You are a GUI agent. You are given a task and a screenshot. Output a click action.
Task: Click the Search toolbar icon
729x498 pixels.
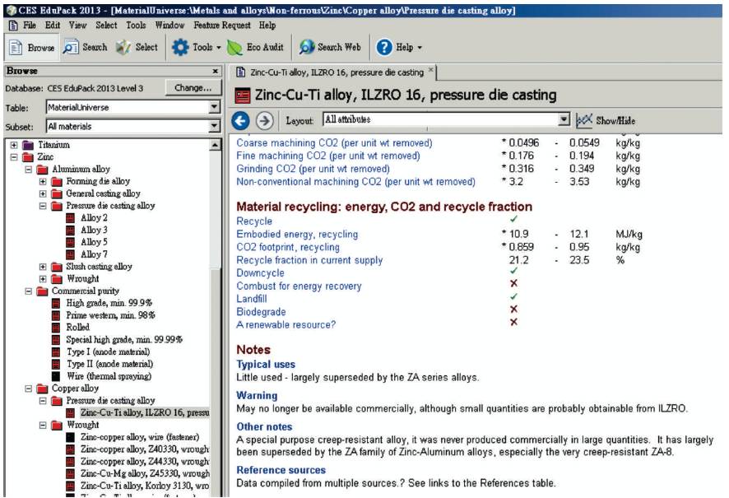pyautogui.click(x=71, y=48)
